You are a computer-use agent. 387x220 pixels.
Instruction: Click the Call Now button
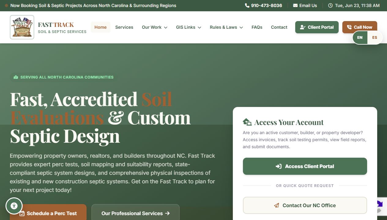[x=360, y=27]
